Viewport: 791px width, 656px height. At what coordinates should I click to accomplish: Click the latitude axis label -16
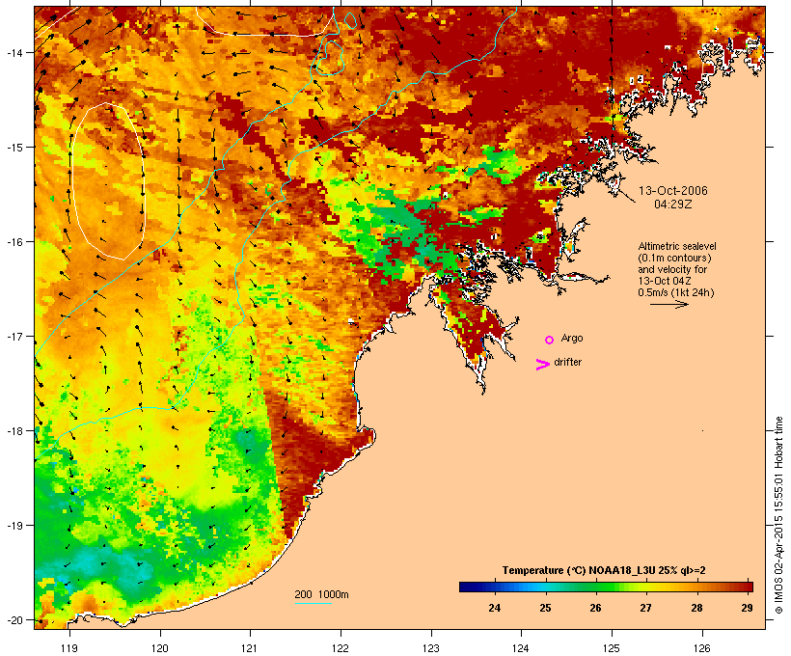pos(14,242)
